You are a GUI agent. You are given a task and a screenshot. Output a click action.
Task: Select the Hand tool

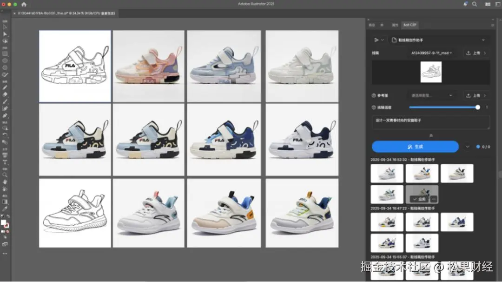(x=5, y=181)
